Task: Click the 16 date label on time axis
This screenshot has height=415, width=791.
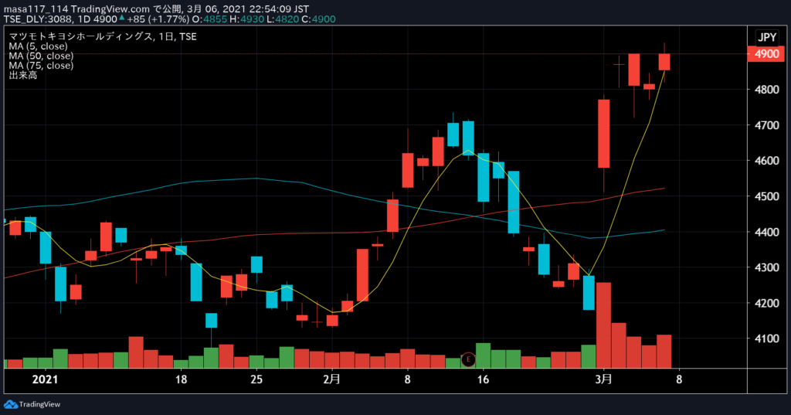Action: 484,379
